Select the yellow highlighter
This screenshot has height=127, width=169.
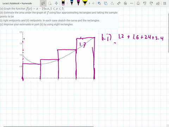pos(85,3)
